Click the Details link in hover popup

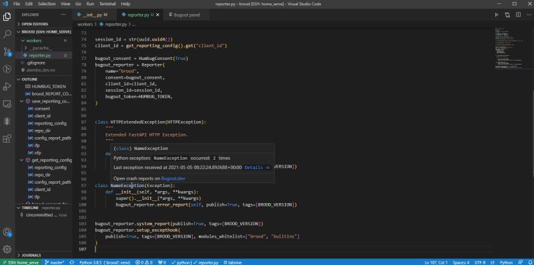pos(257,168)
